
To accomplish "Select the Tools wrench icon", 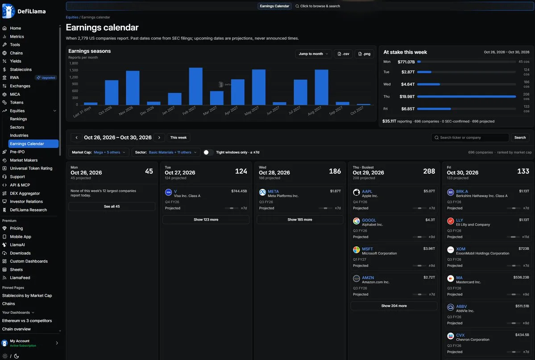I will pos(4,45).
